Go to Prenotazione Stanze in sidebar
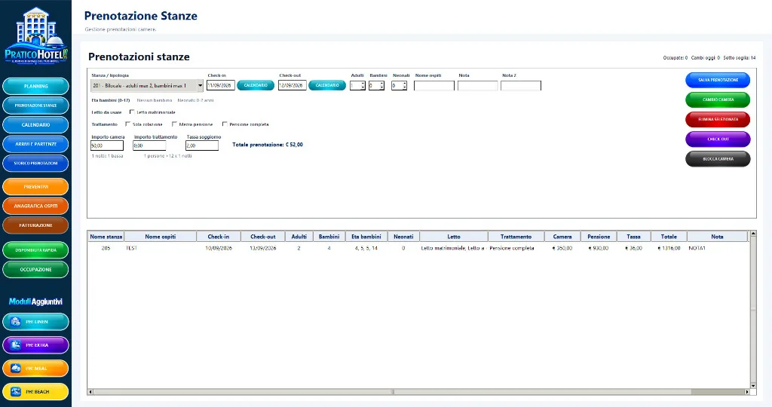This screenshot has width=772, height=407. point(35,106)
